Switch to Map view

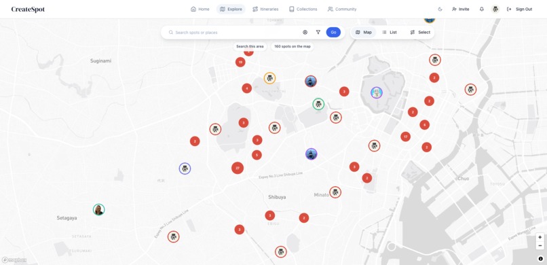tap(364, 32)
